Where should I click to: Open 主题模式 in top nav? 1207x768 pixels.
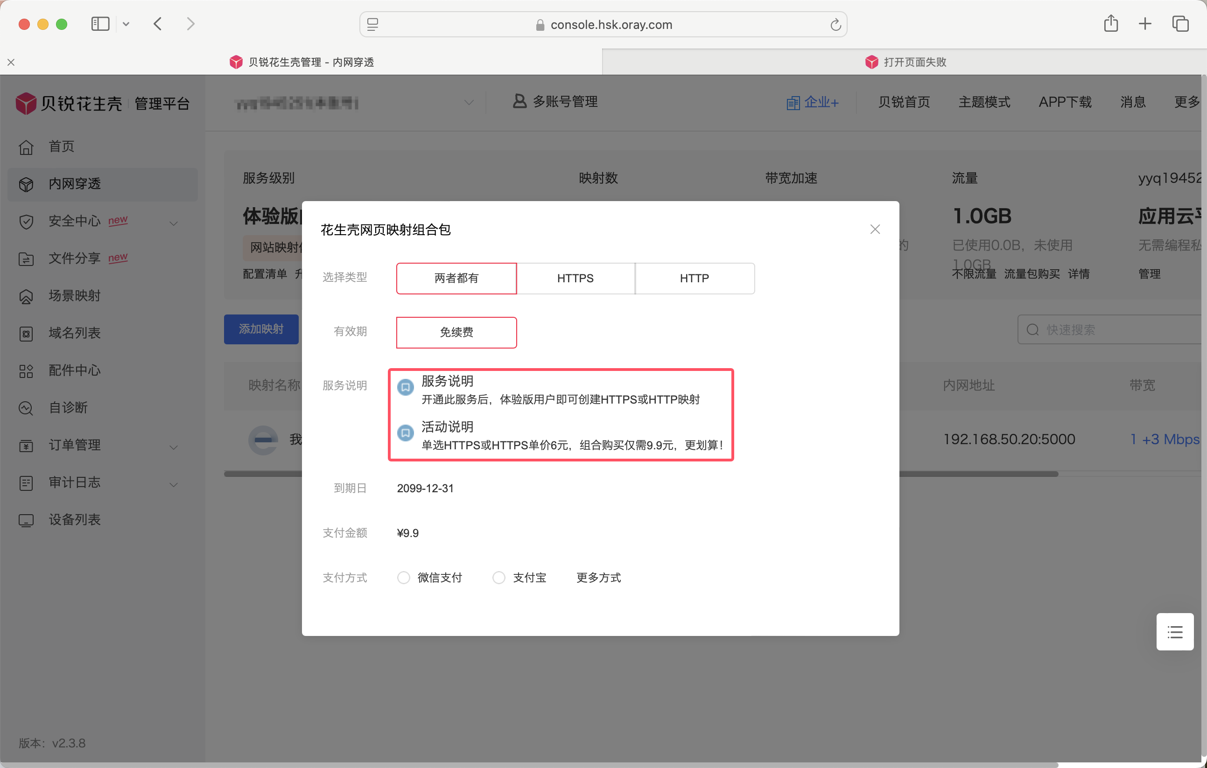[984, 102]
